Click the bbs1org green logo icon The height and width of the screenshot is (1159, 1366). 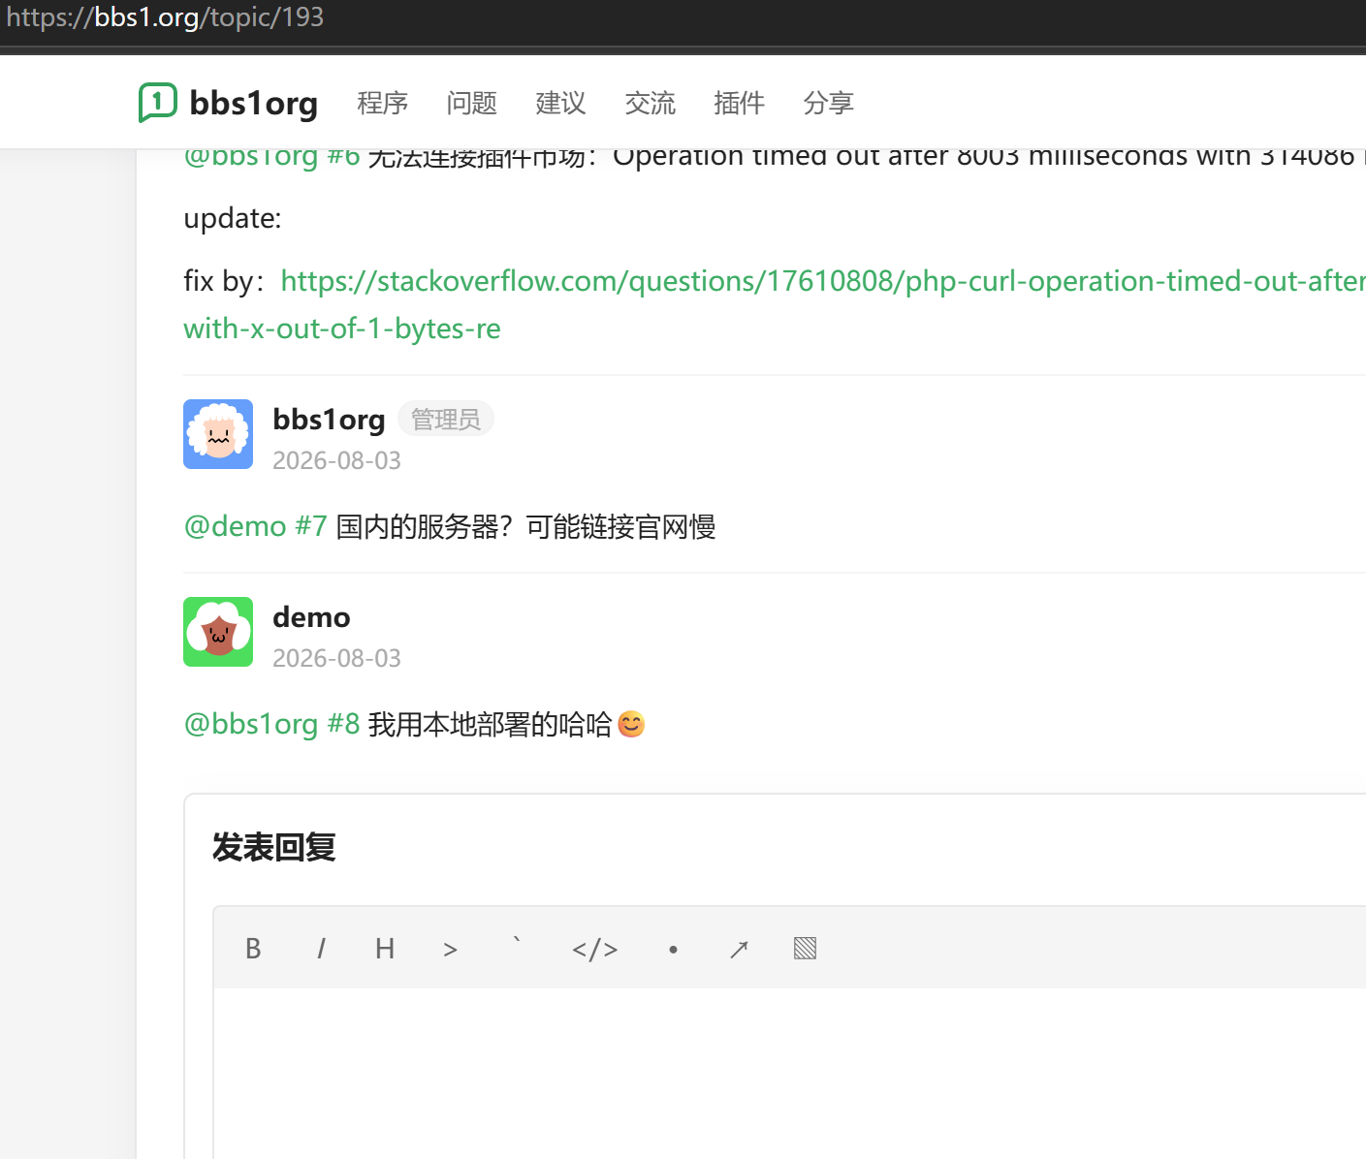click(x=158, y=102)
